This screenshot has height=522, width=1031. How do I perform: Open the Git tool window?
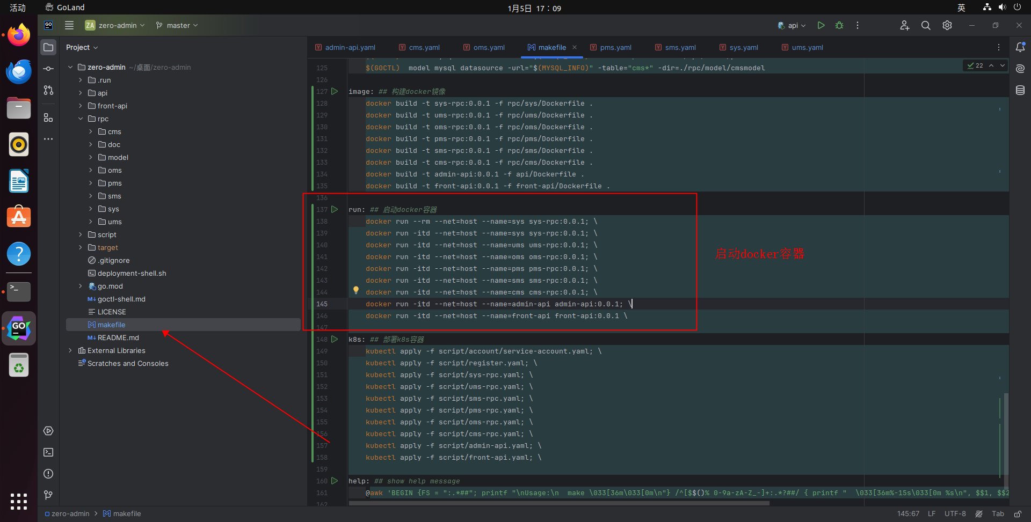48,495
